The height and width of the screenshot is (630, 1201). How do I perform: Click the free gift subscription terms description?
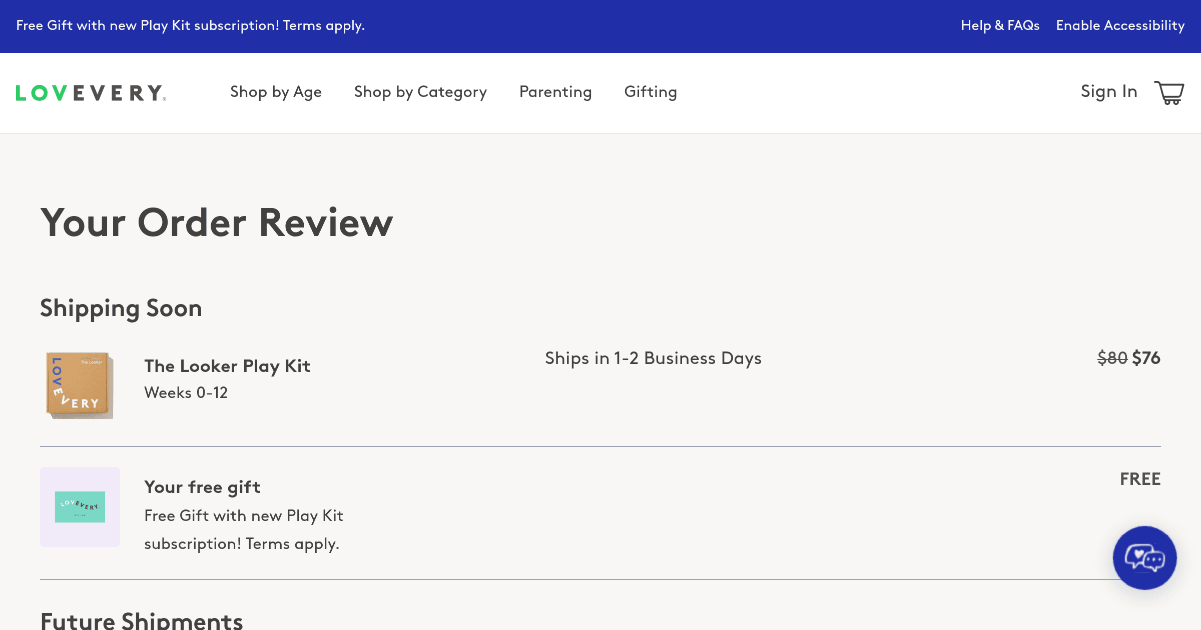pyautogui.click(x=244, y=530)
